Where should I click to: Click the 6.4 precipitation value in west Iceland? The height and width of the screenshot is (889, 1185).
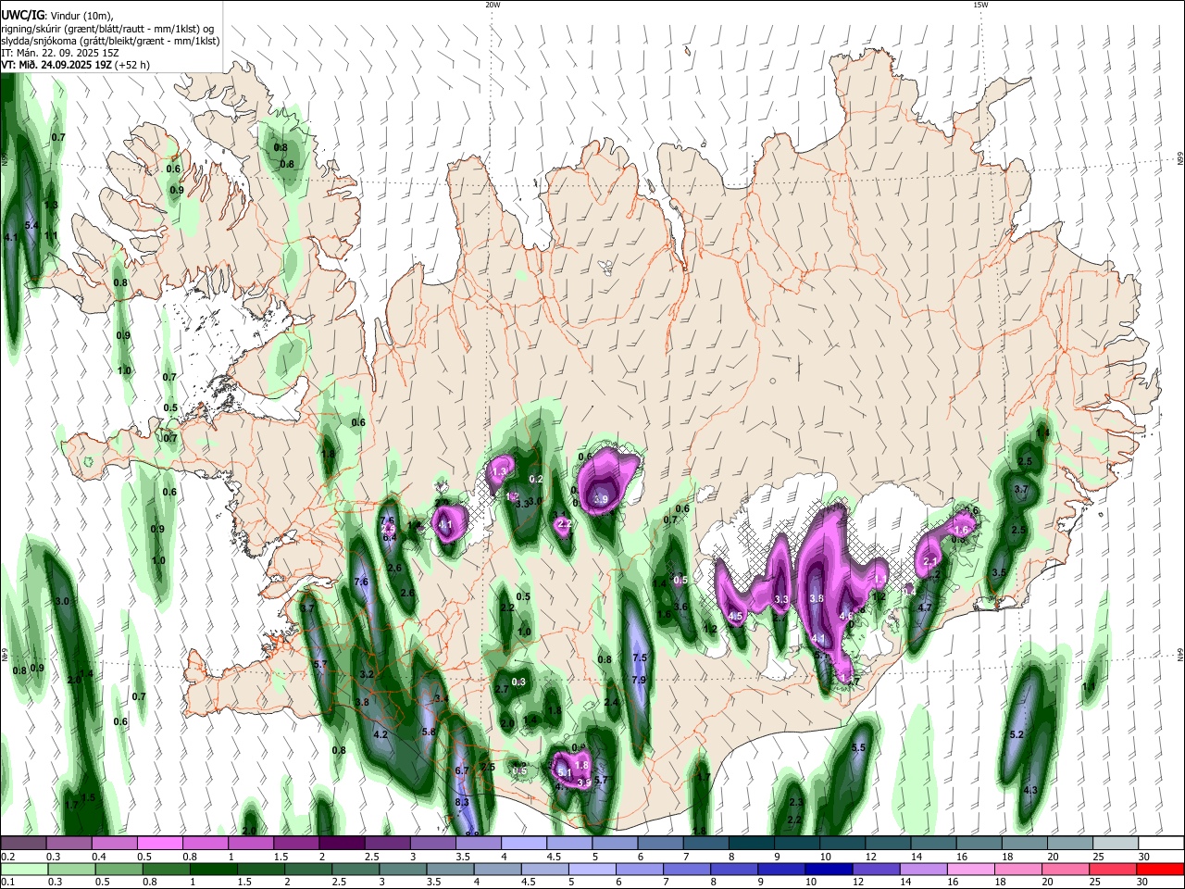point(390,537)
